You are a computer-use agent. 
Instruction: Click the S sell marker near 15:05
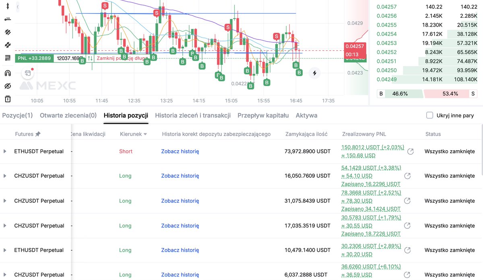tap(228, 27)
